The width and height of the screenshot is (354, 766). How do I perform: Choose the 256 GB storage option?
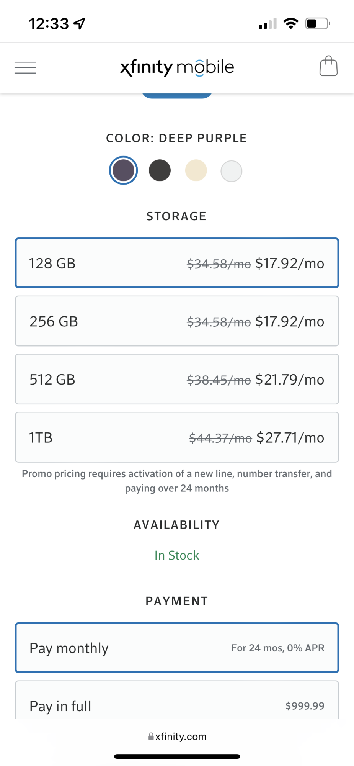click(177, 321)
